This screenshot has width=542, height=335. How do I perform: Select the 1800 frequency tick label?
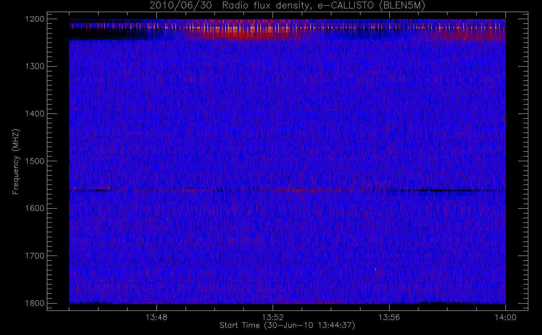[x=35, y=303]
